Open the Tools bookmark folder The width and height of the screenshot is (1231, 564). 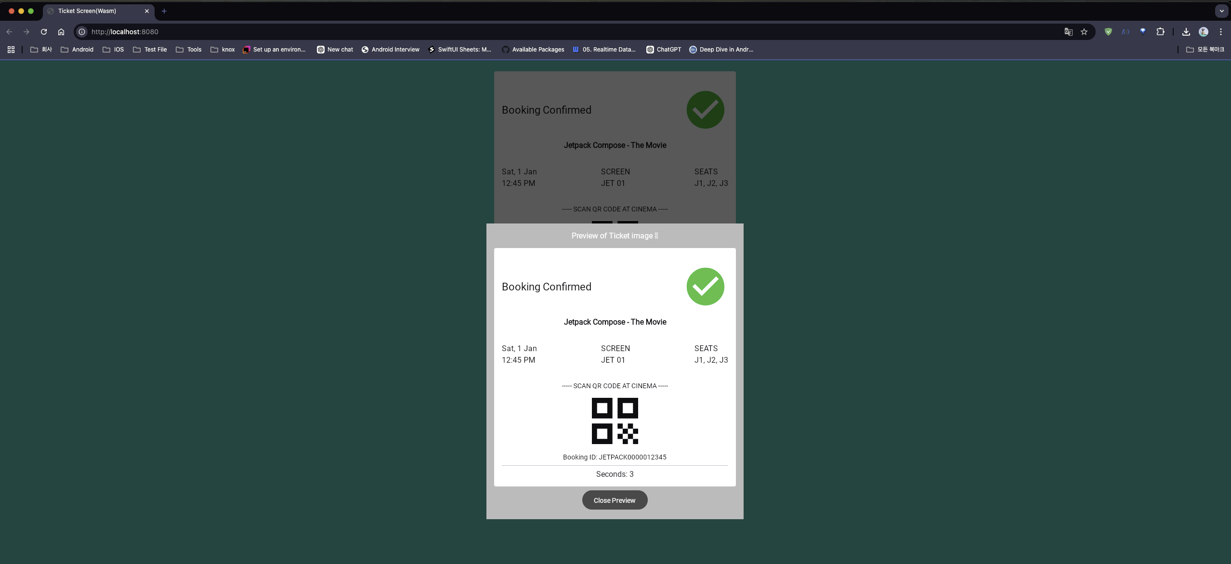[x=189, y=50]
